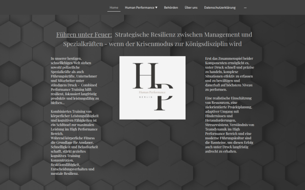305x190 pixels.
Task: Click the paragraph starting 'Eine realistische Einschätzung'
Action: click(x=230, y=125)
